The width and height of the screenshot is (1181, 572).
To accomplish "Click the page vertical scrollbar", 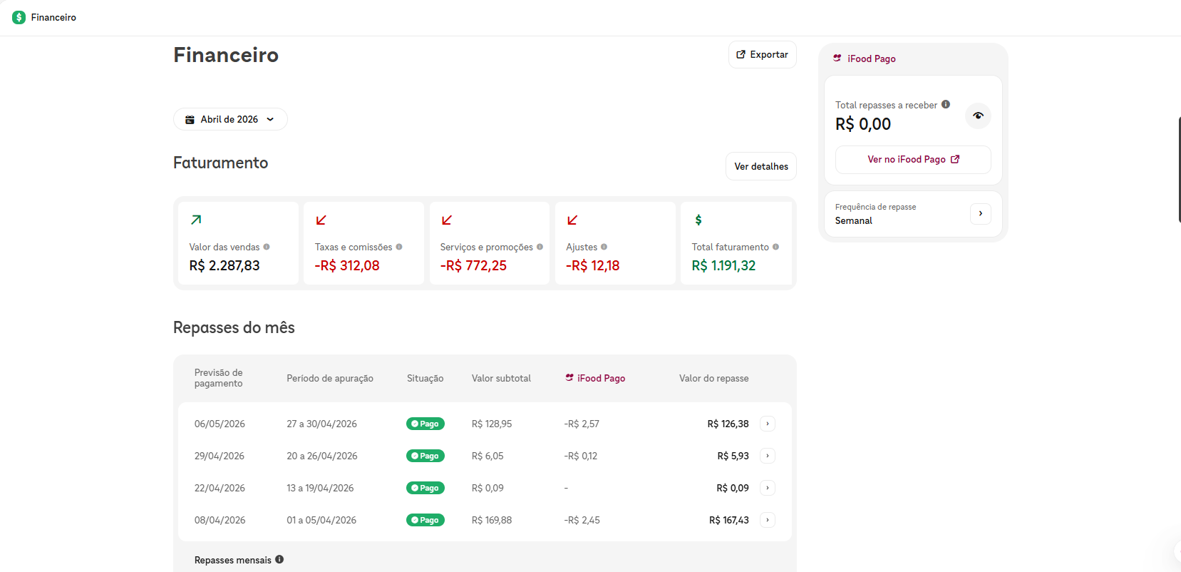I will pos(1179,170).
